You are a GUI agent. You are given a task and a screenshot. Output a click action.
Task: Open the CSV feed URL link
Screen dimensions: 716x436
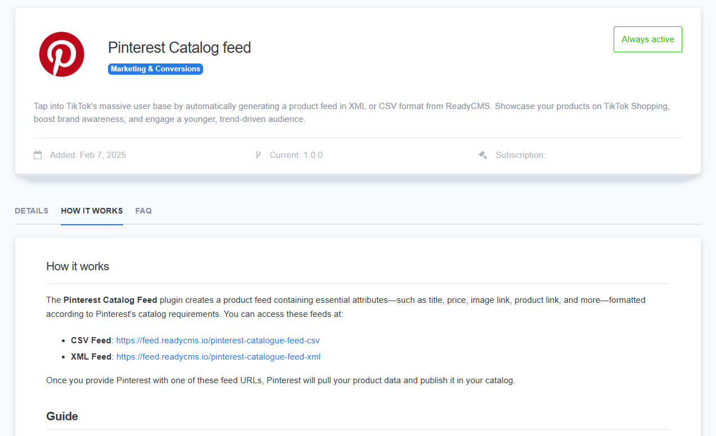click(x=218, y=340)
